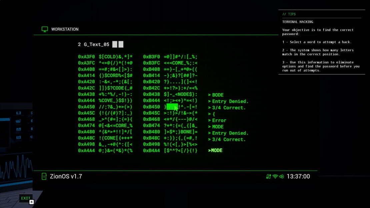Click the G_Text_05 attempts label
The image size is (370, 208).
[97, 44]
